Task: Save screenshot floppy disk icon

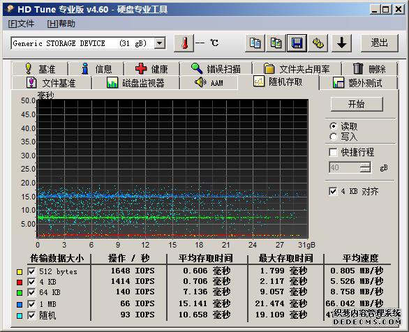Action: [297, 43]
